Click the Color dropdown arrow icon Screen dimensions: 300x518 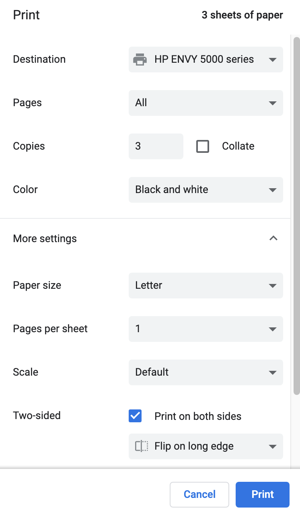coord(273,190)
